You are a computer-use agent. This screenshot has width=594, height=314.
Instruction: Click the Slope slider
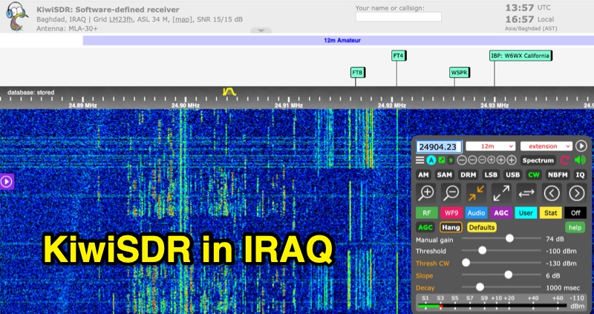(501, 275)
